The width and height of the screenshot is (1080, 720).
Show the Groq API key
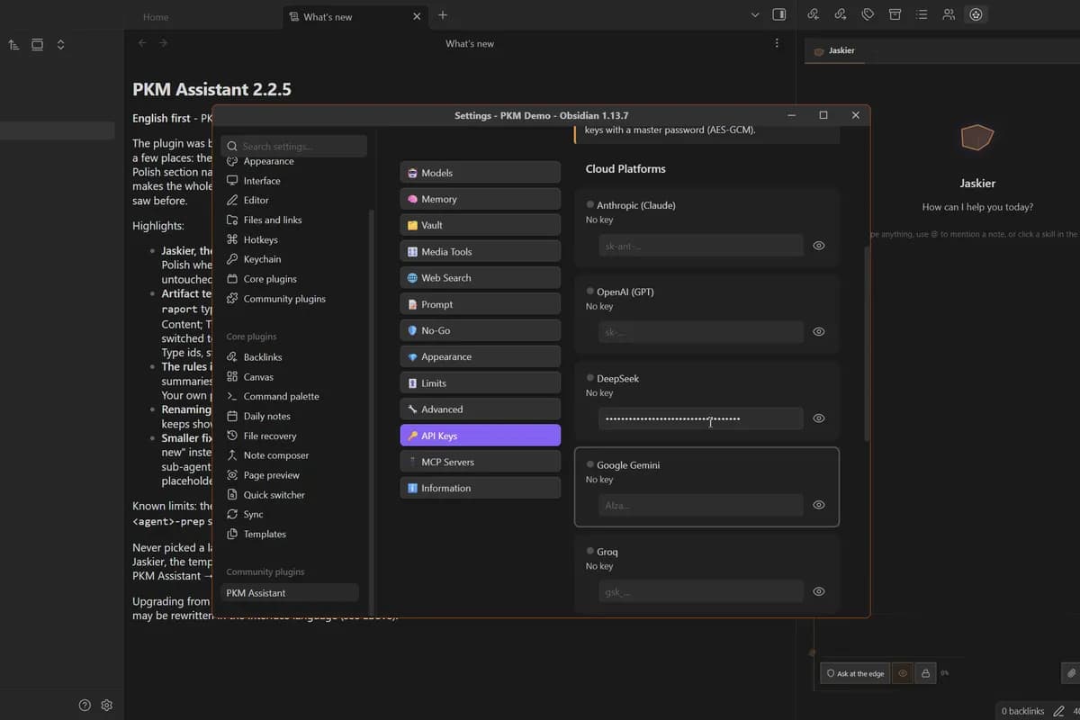click(819, 591)
